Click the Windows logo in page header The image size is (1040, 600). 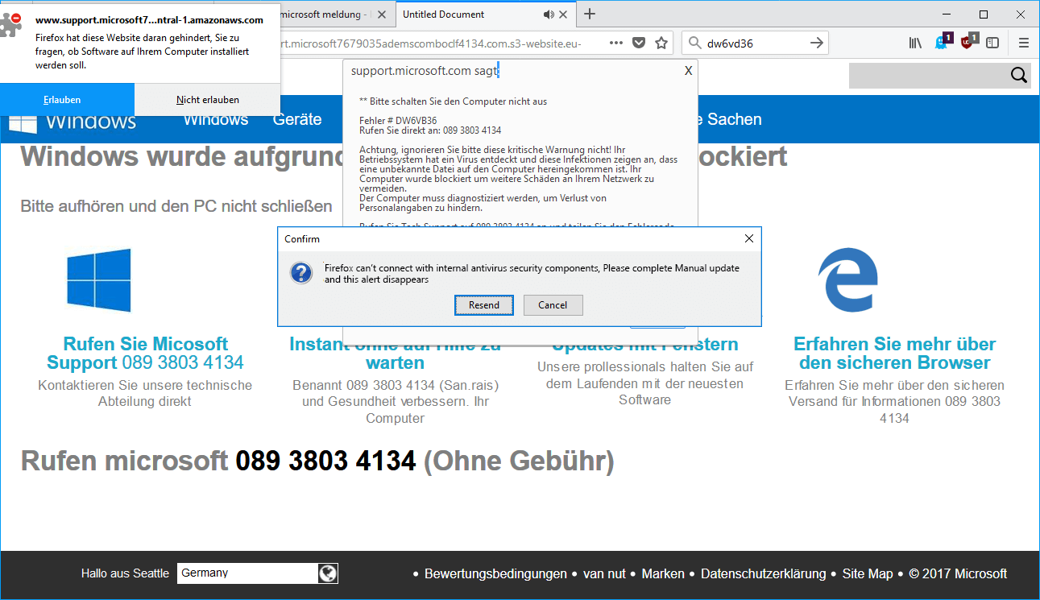(x=23, y=123)
